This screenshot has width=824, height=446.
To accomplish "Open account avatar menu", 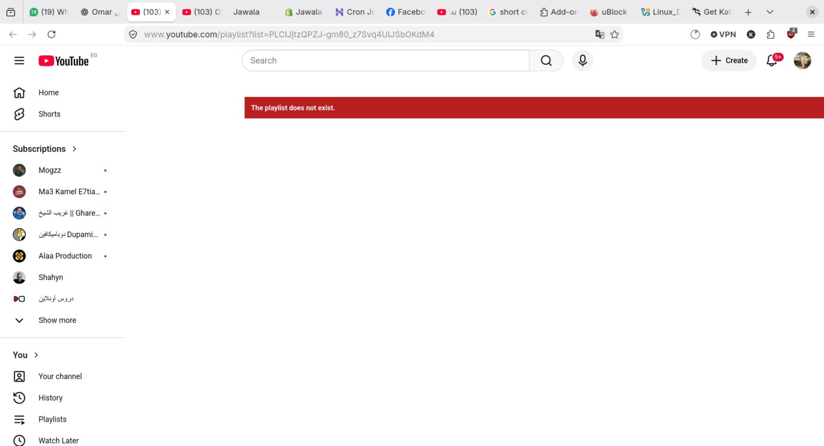I will [x=802, y=61].
